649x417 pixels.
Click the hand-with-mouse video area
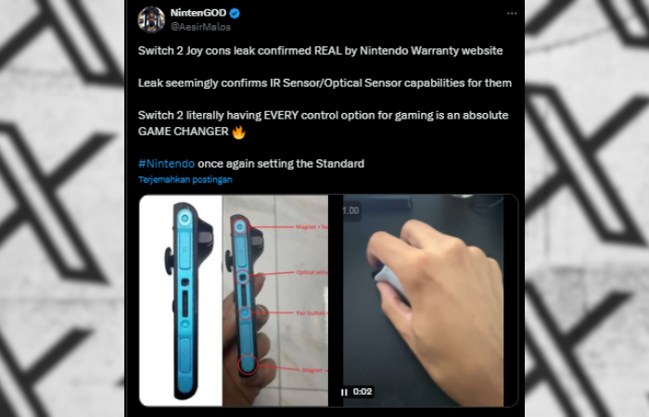(x=423, y=300)
